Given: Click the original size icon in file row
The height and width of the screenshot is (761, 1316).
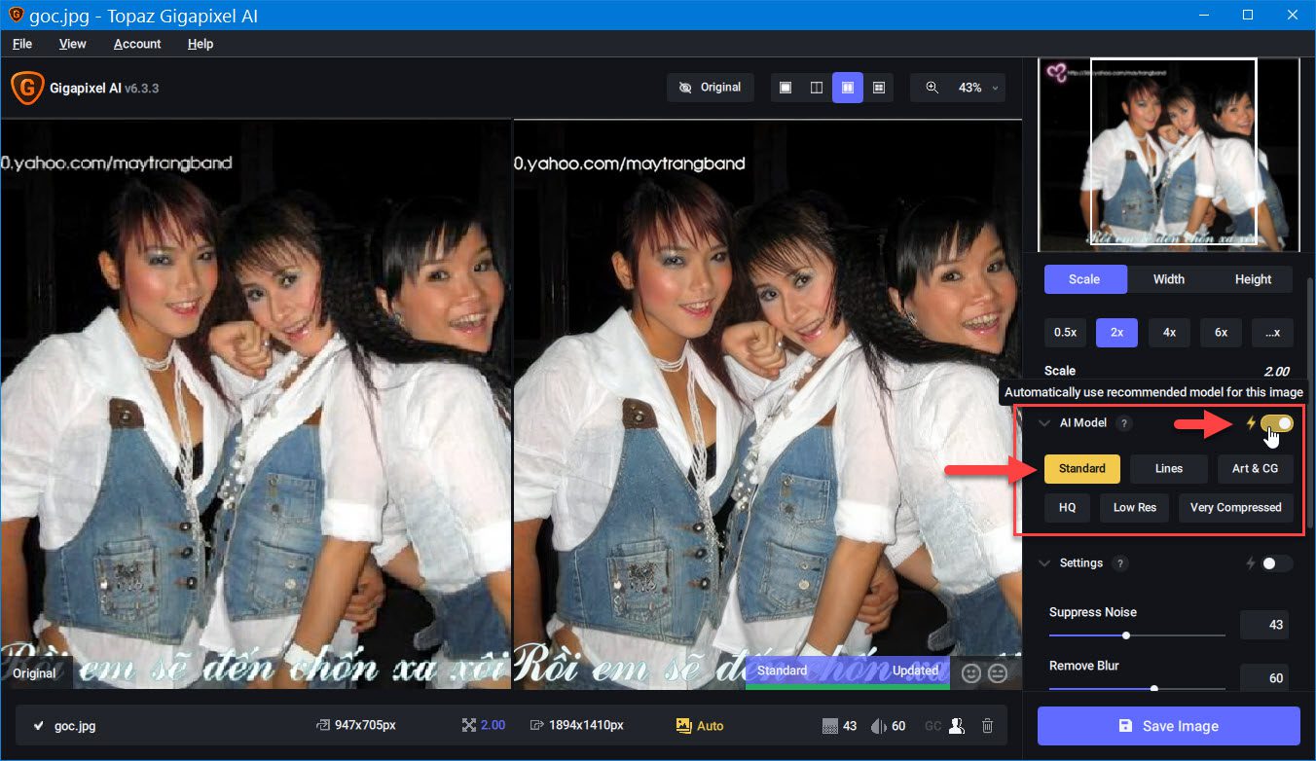Looking at the screenshot, I should pos(323,726).
